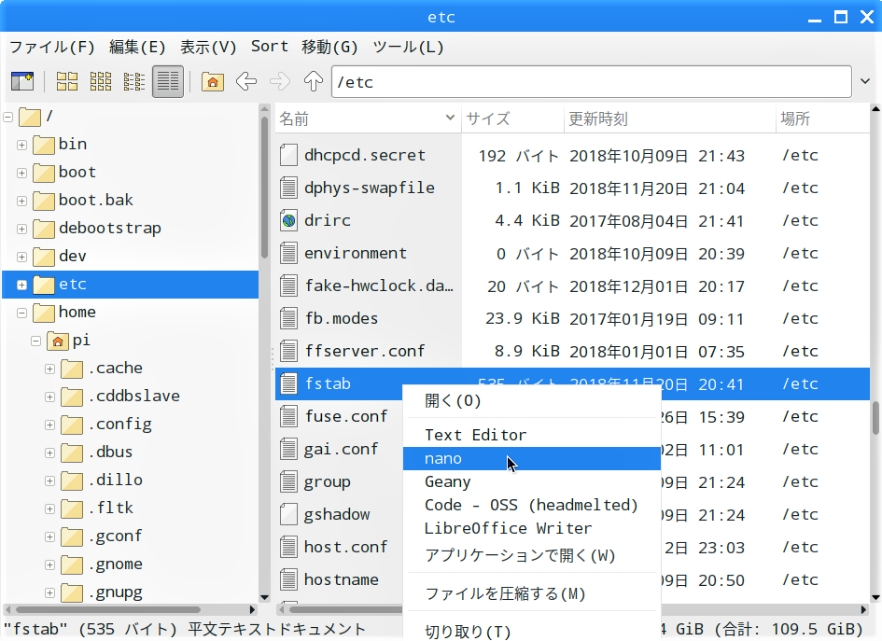Choose アプリケーションで開く(W) entry
882x641 pixels.
(532, 555)
